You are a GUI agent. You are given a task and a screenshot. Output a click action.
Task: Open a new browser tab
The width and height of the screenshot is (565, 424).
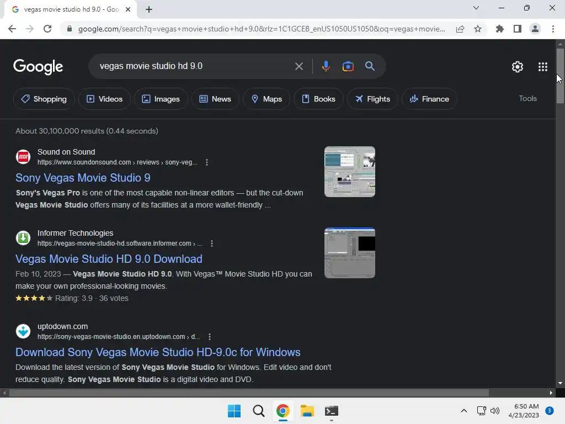tap(149, 9)
